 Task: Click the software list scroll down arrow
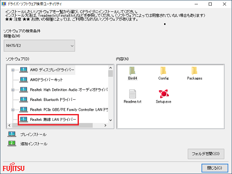111,120
